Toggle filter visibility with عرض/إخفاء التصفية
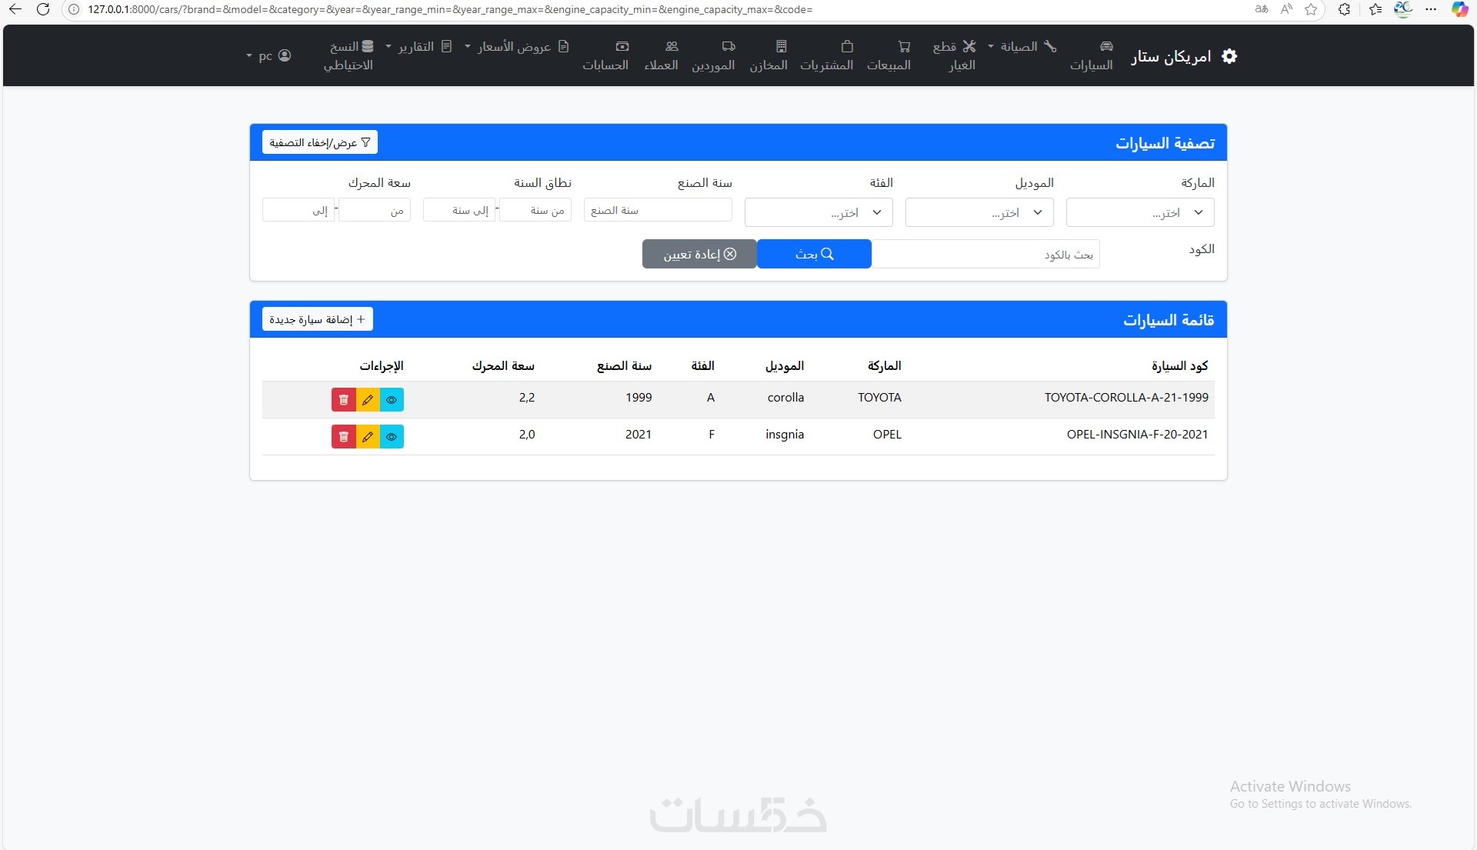Viewport: 1477px width, 850px height. [x=319, y=142]
